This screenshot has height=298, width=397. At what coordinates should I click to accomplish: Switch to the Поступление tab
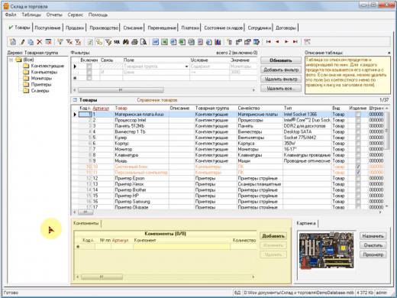[47, 28]
